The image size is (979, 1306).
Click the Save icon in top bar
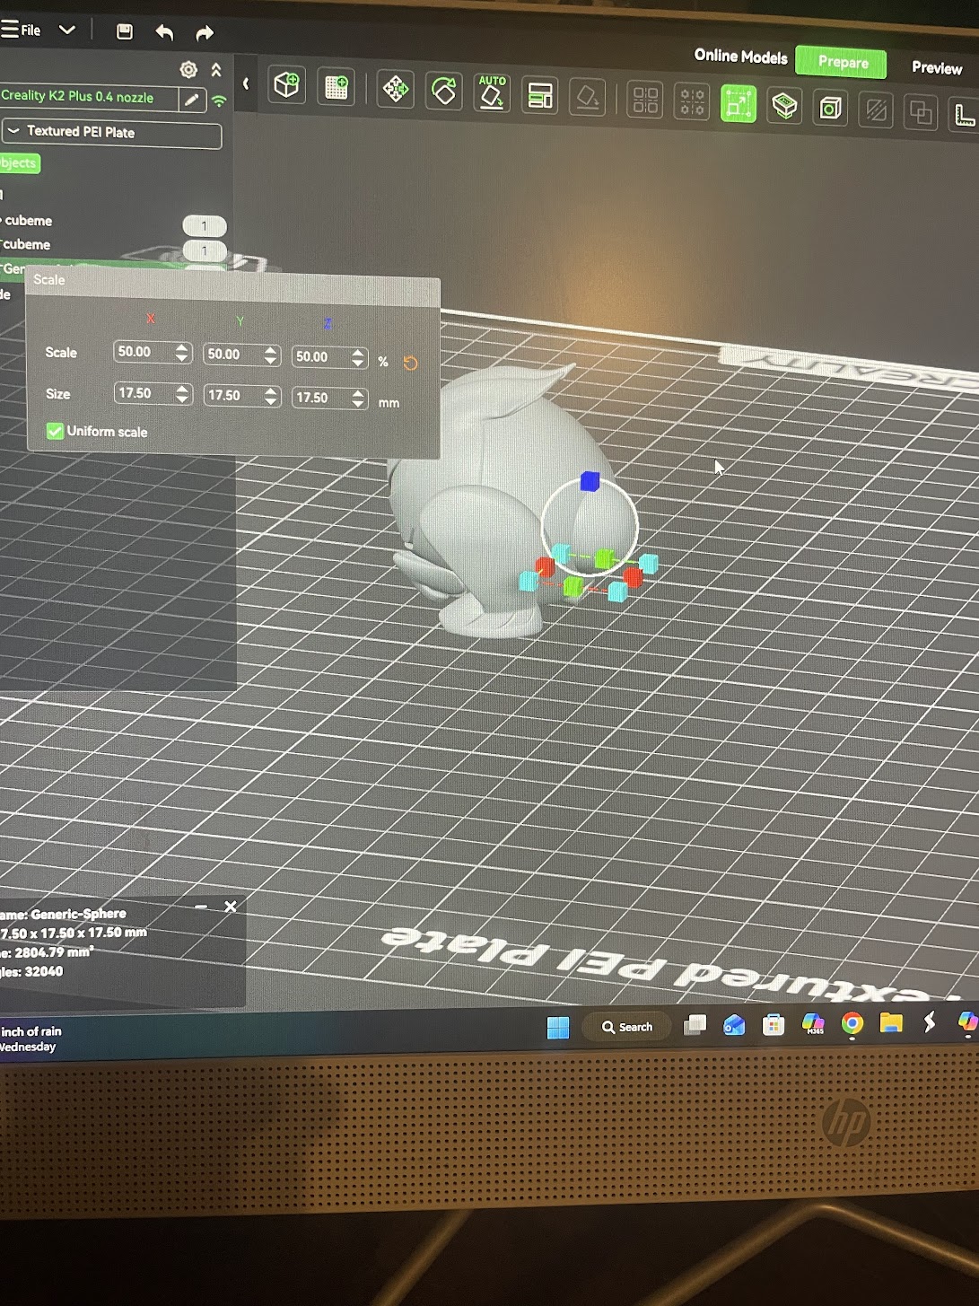tap(125, 31)
